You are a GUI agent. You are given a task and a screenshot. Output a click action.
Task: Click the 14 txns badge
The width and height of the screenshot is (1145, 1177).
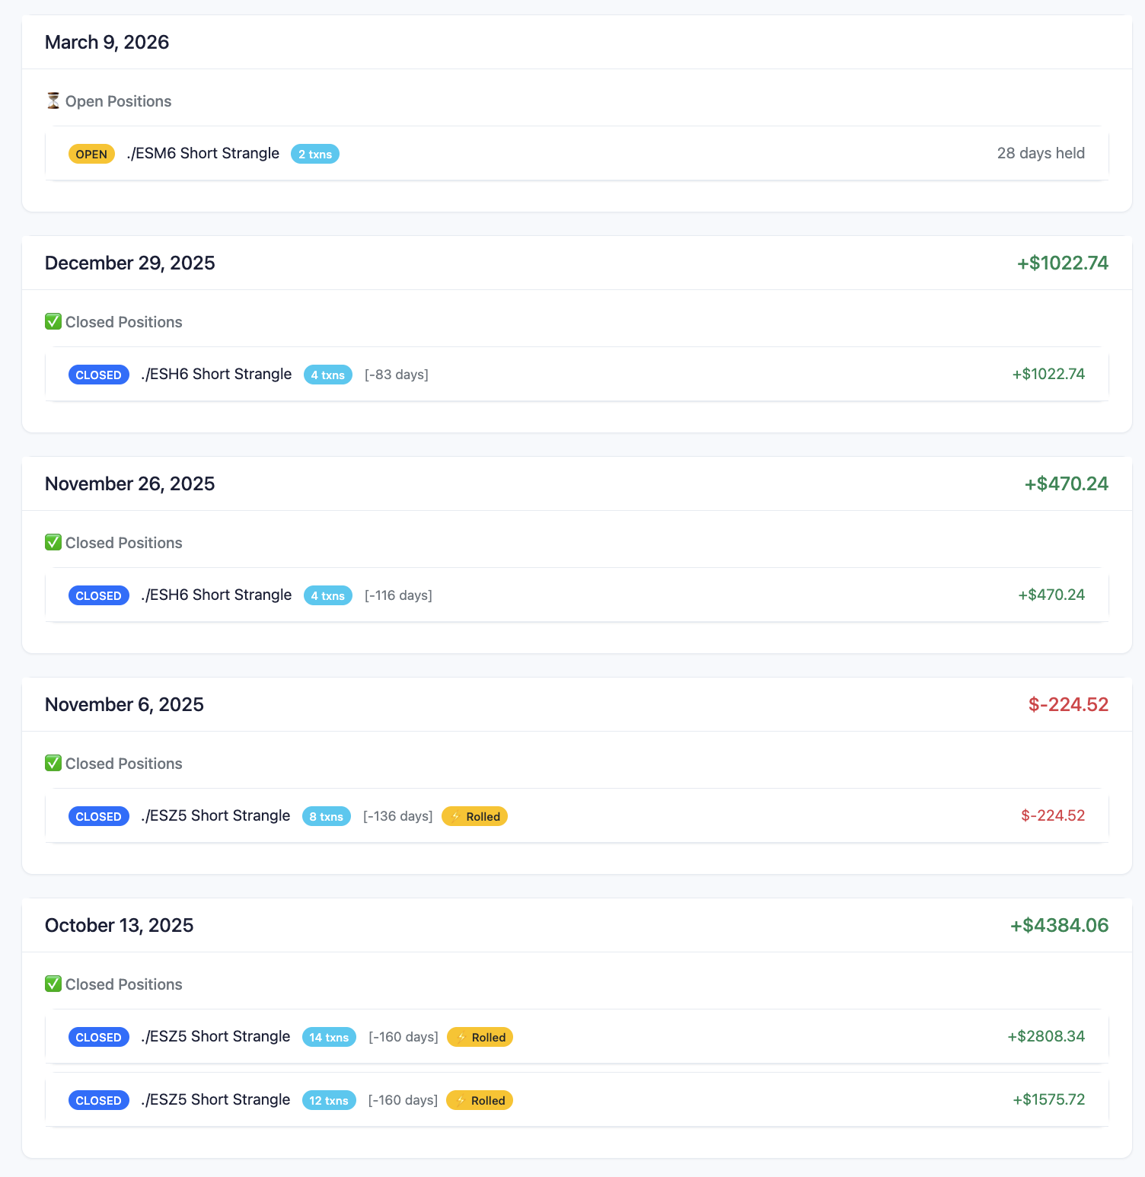click(x=329, y=1037)
